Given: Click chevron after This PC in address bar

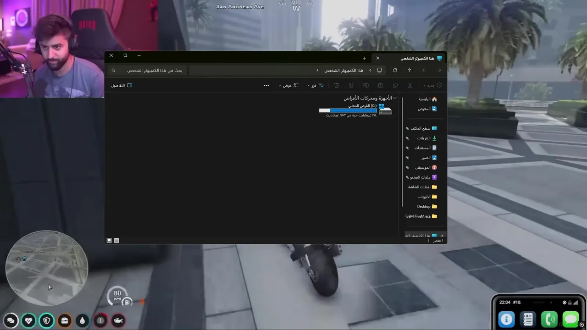Looking at the screenshot, I should pyautogui.click(x=317, y=70).
